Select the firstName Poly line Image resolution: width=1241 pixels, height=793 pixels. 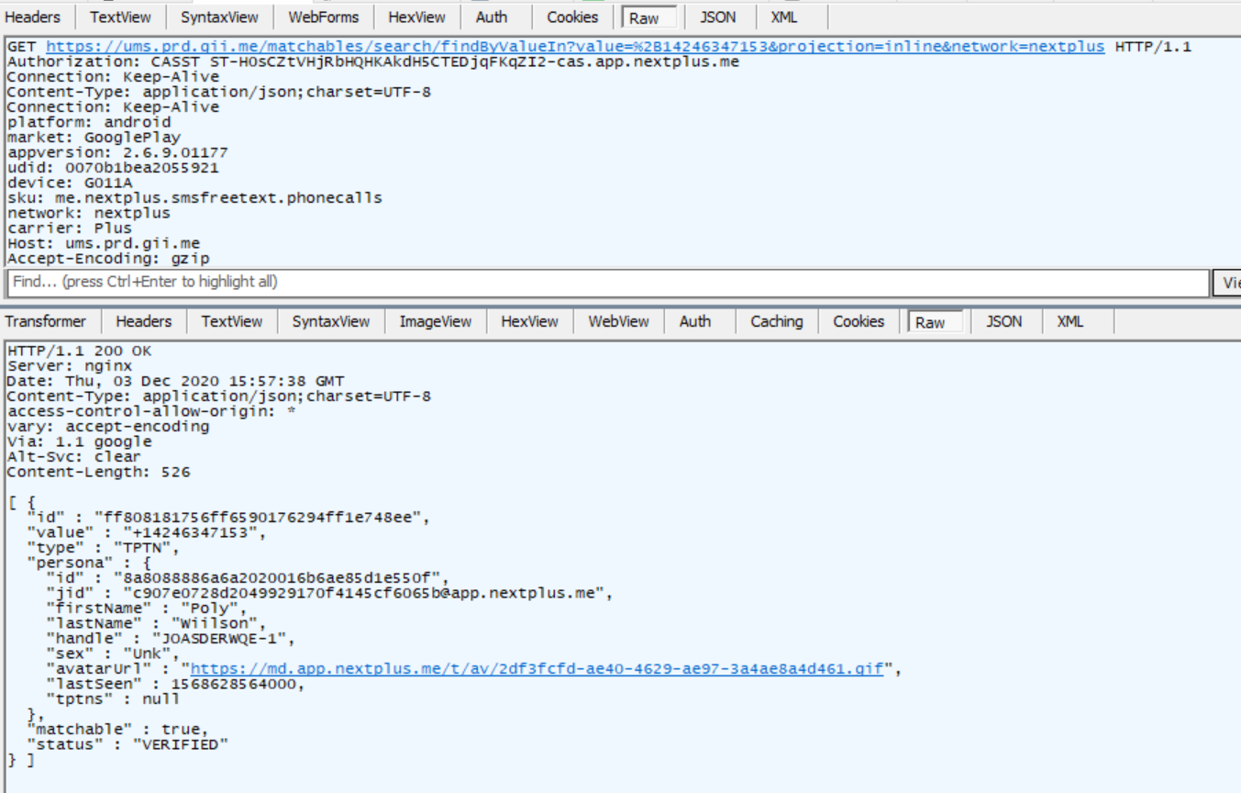147,609
